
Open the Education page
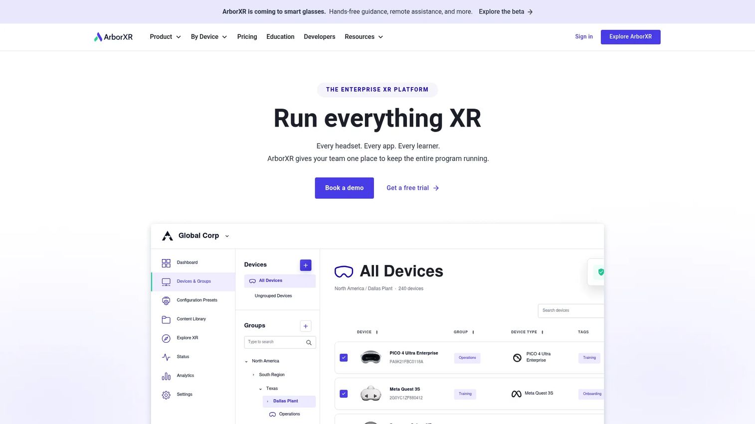[x=280, y=37]
